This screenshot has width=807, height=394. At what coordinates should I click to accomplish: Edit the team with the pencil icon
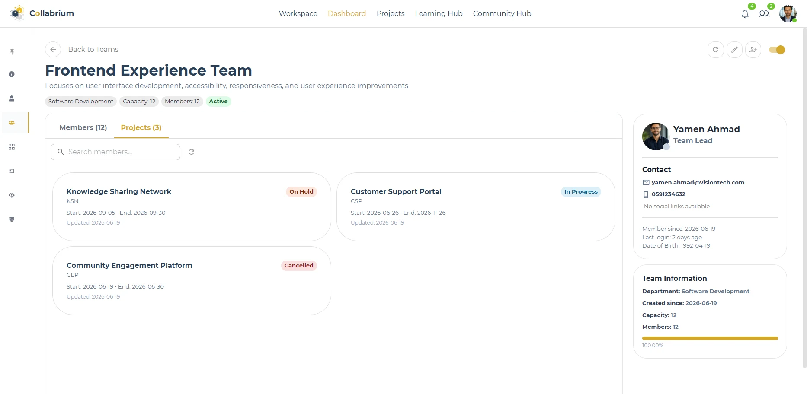[734, 50]
